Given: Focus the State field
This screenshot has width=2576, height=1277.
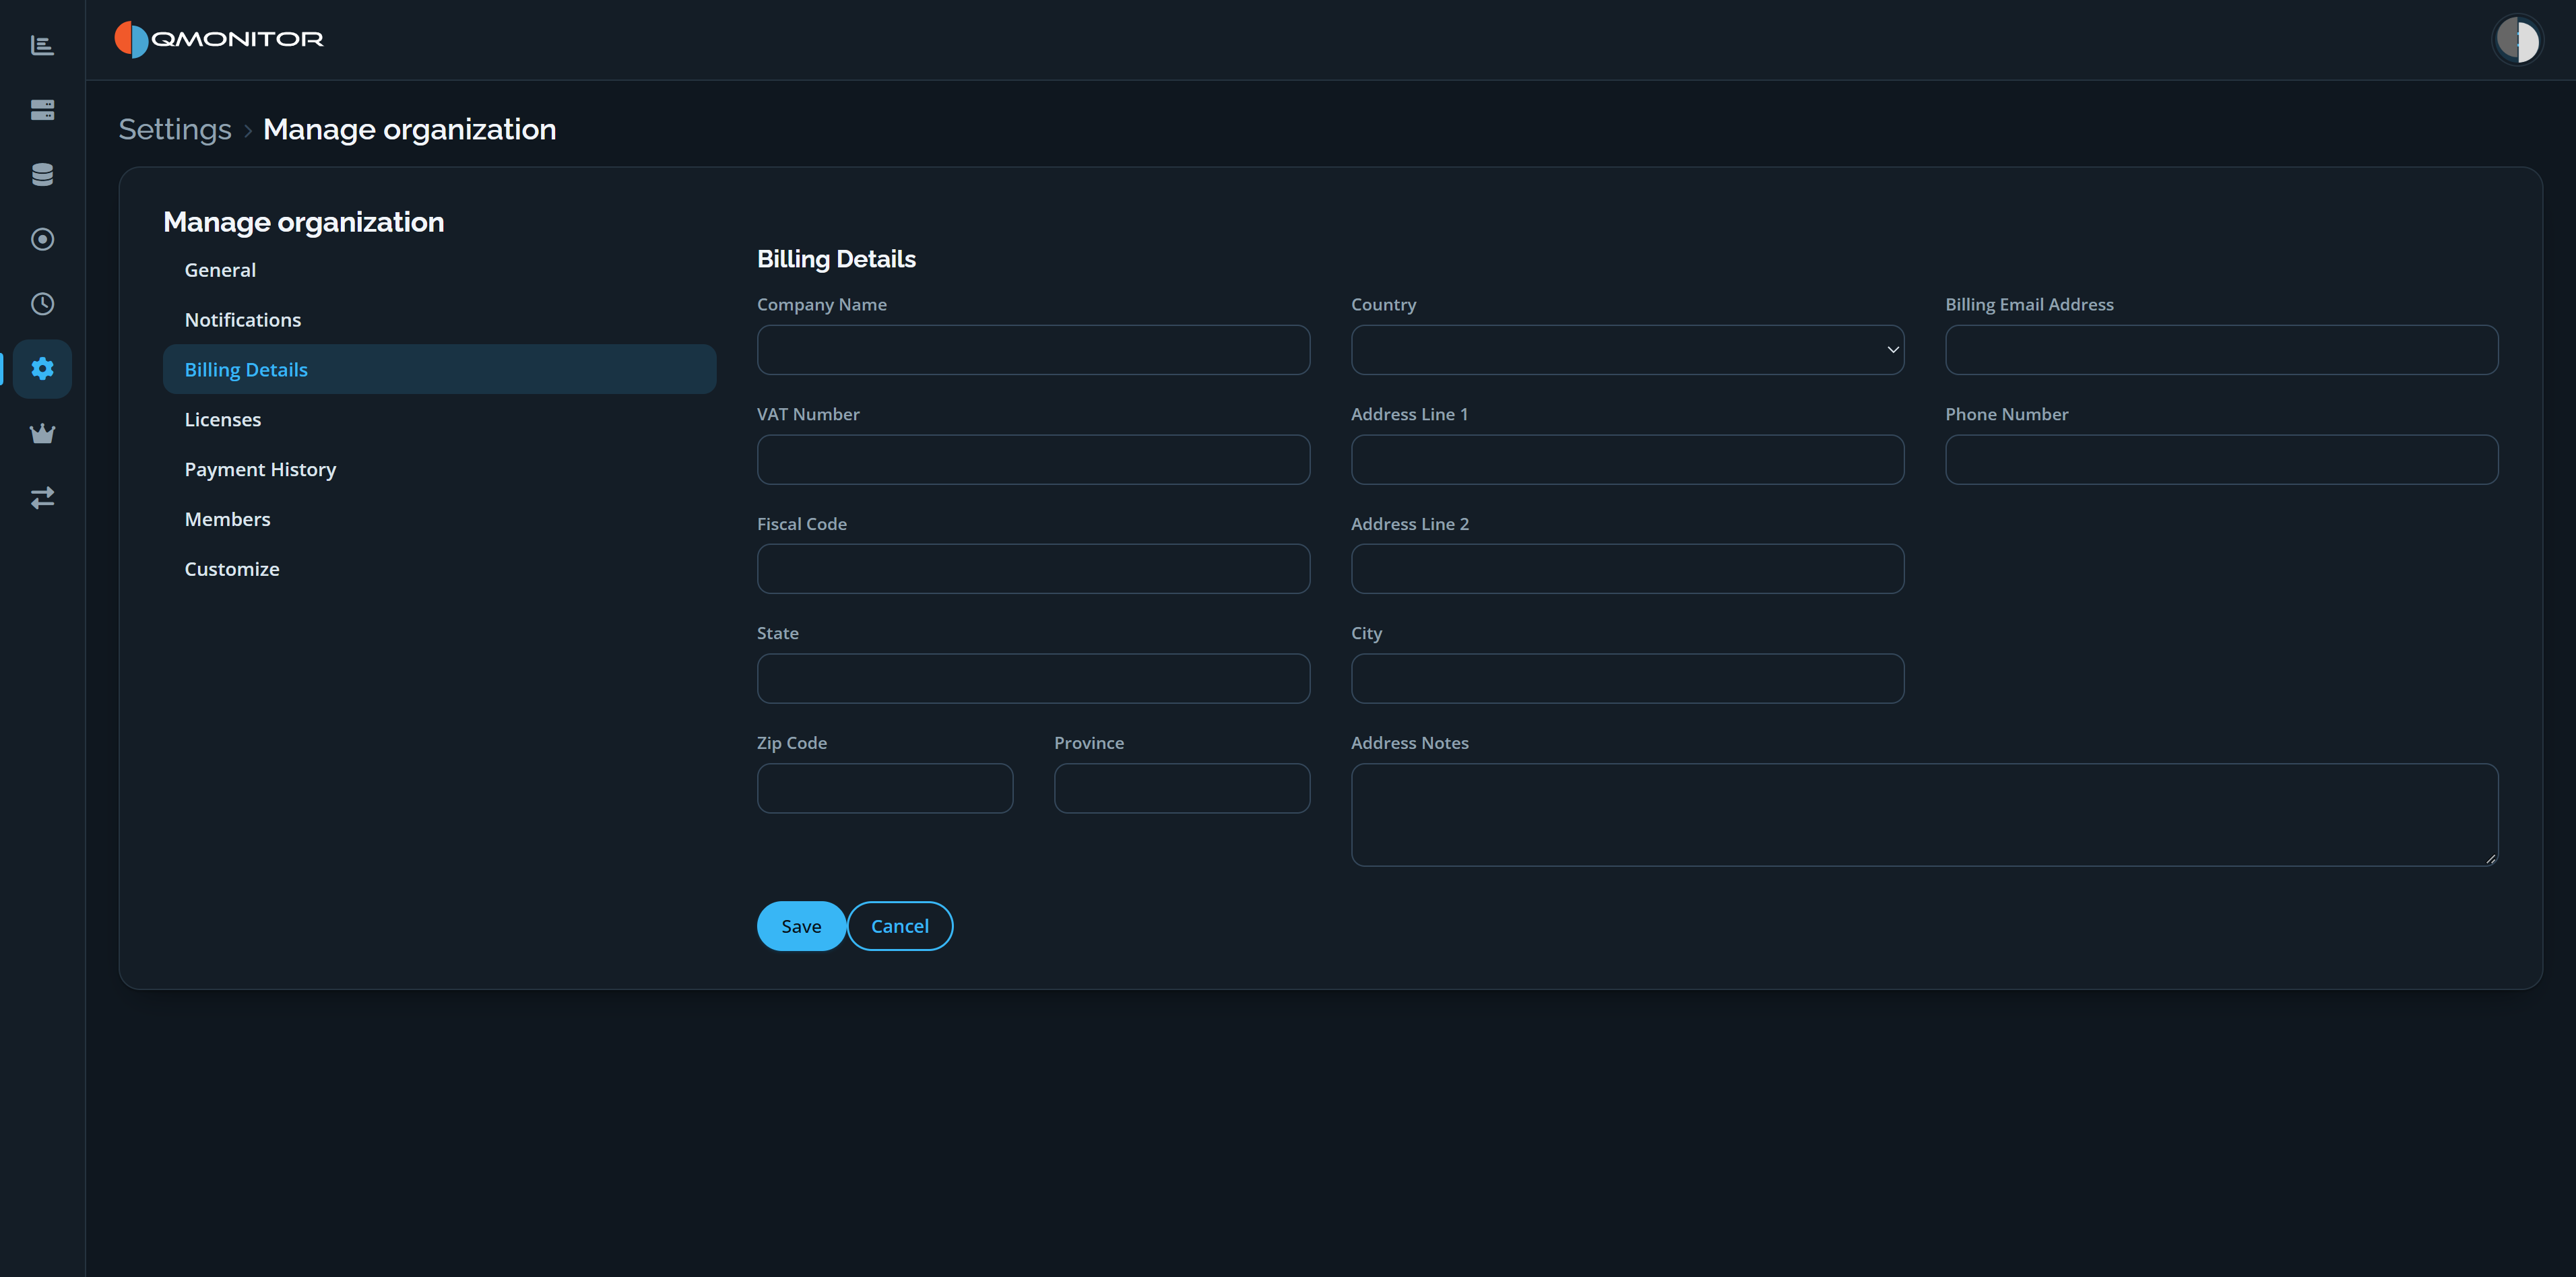Looking at the screenshot, I should [1033, 679].
